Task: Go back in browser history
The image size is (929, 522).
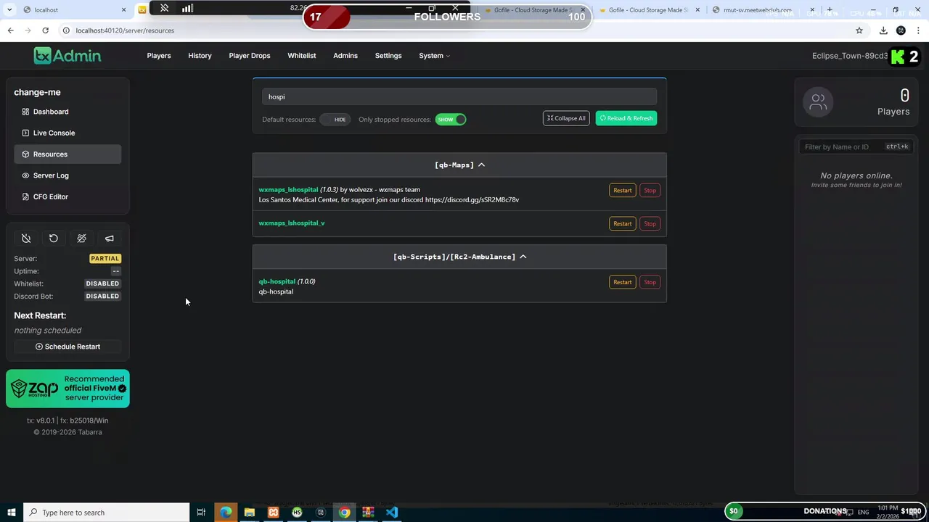Action: click(x=10, y=30)
